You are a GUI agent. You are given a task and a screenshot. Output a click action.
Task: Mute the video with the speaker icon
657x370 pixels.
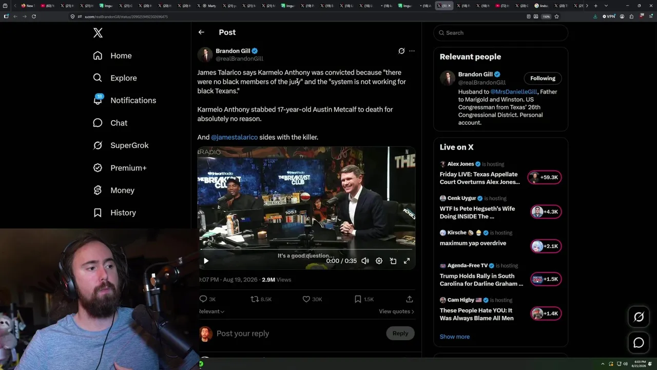[365, 261]
